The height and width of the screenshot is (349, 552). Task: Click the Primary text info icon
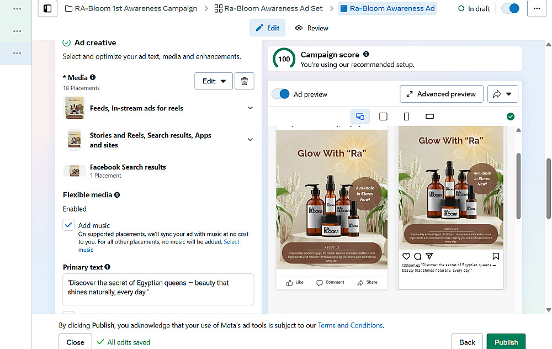[x=108, y=267]
